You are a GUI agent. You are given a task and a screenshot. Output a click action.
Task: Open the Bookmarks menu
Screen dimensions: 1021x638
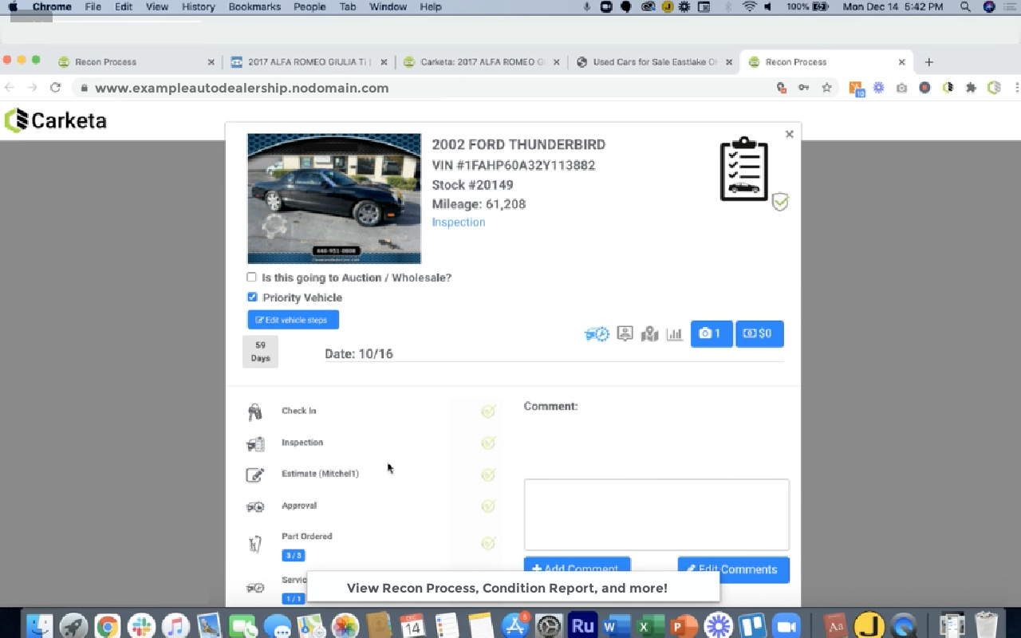254,6
